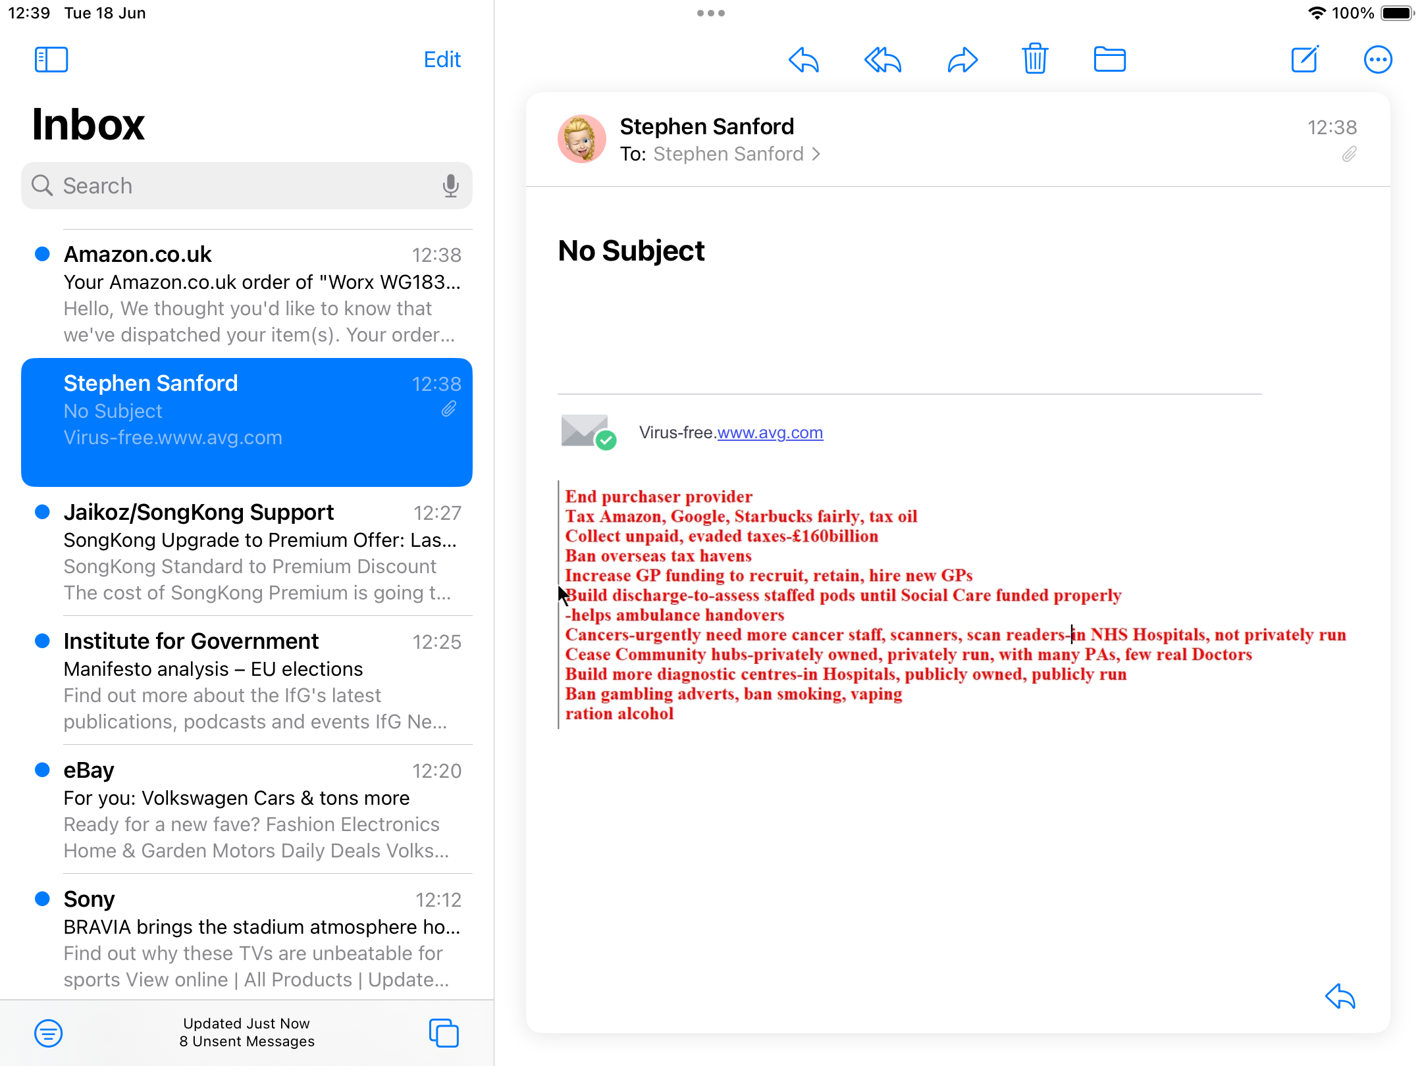Tap the 12:39 clock in the status bar

pyautogui.click(x=29, y=13)
